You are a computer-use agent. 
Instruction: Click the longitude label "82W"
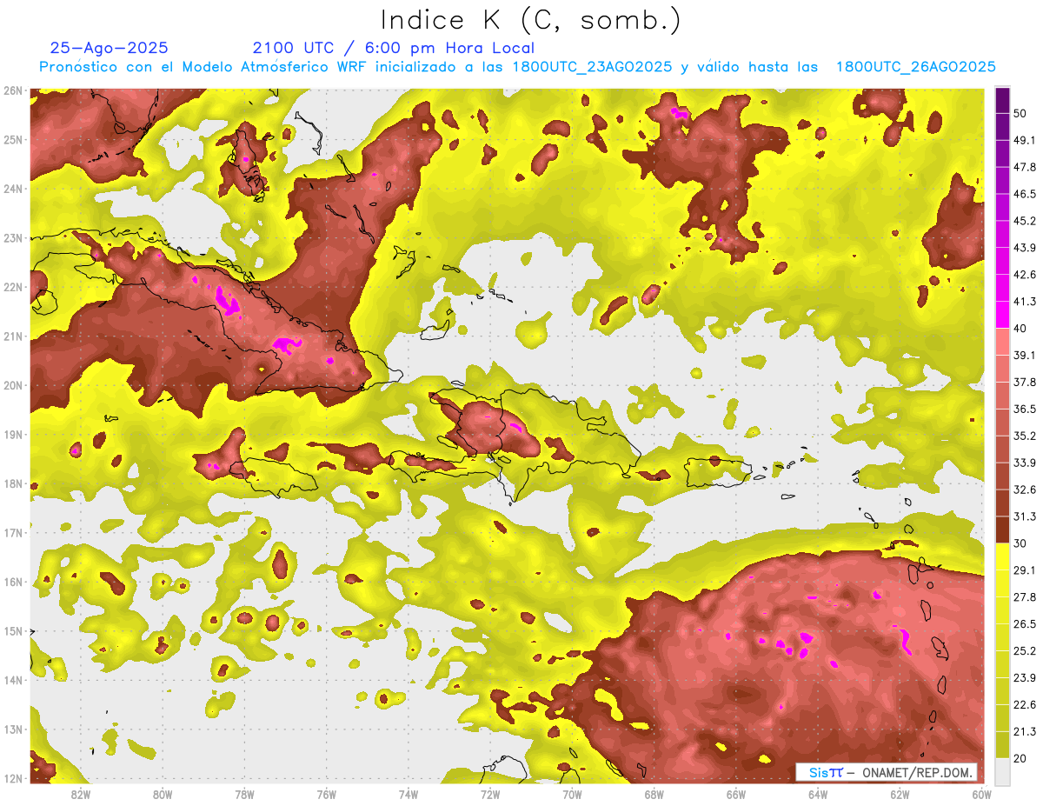coord(80,794)
